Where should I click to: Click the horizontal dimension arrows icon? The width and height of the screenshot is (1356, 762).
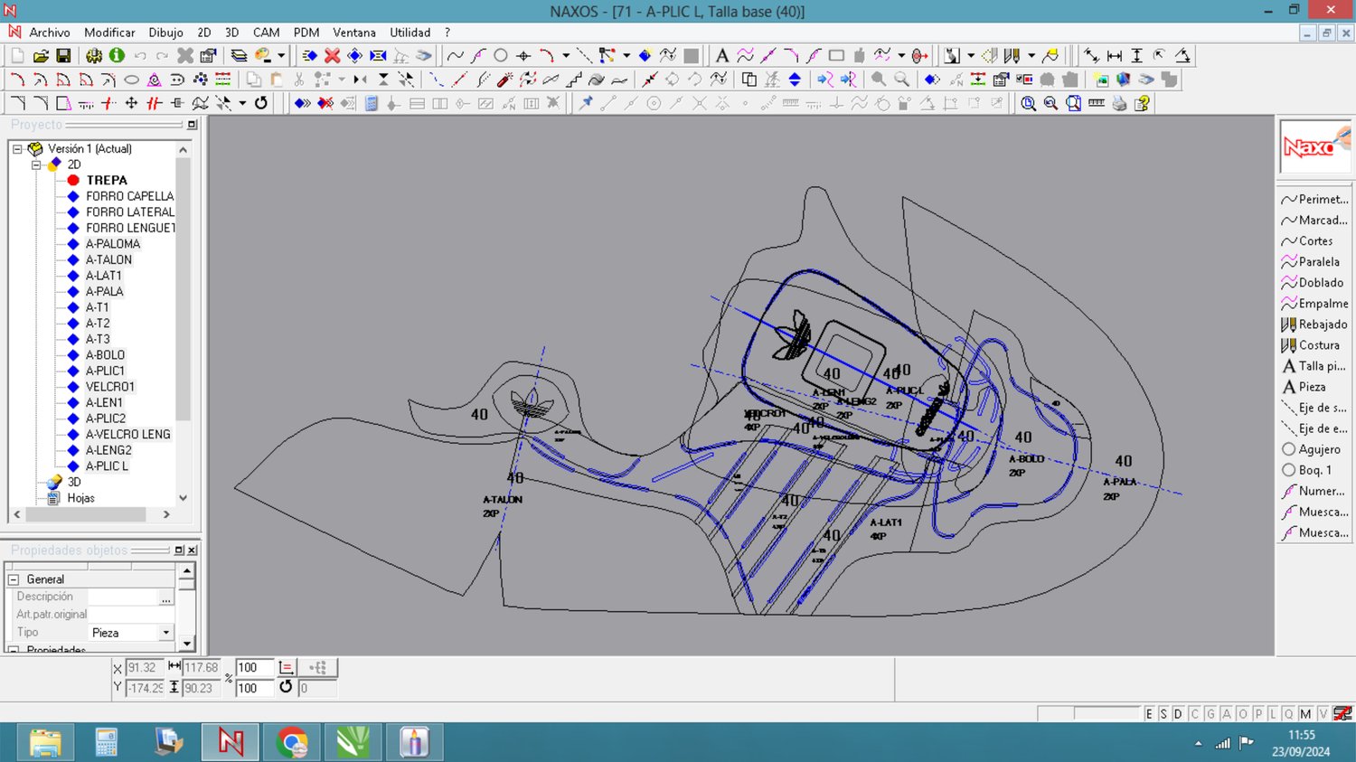click(1115, 56)
